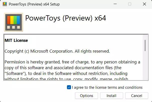152x102 pixels.
Task: Close the PowerToys Setup window
Action: (144, 4)
